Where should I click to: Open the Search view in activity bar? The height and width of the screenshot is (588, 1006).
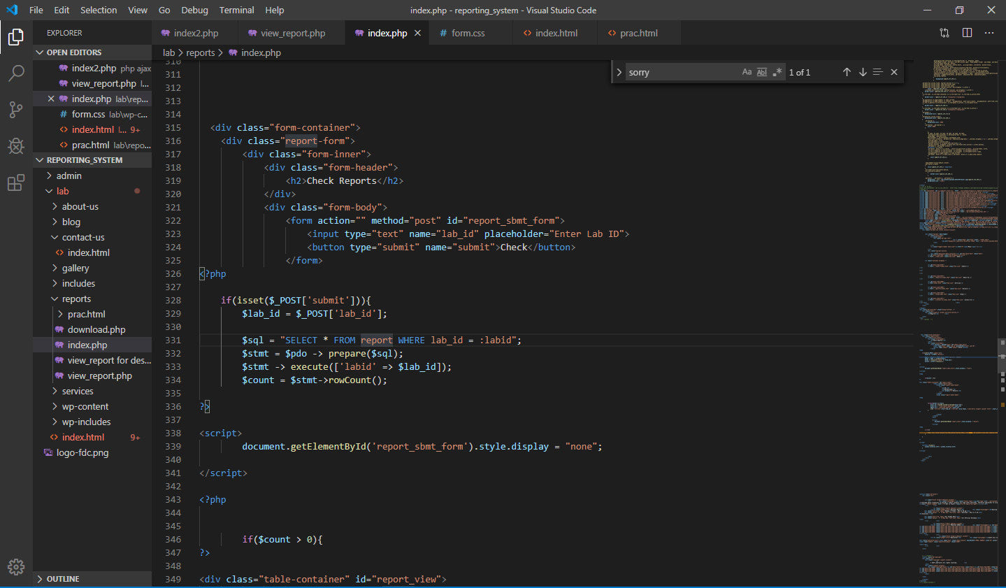15,73
